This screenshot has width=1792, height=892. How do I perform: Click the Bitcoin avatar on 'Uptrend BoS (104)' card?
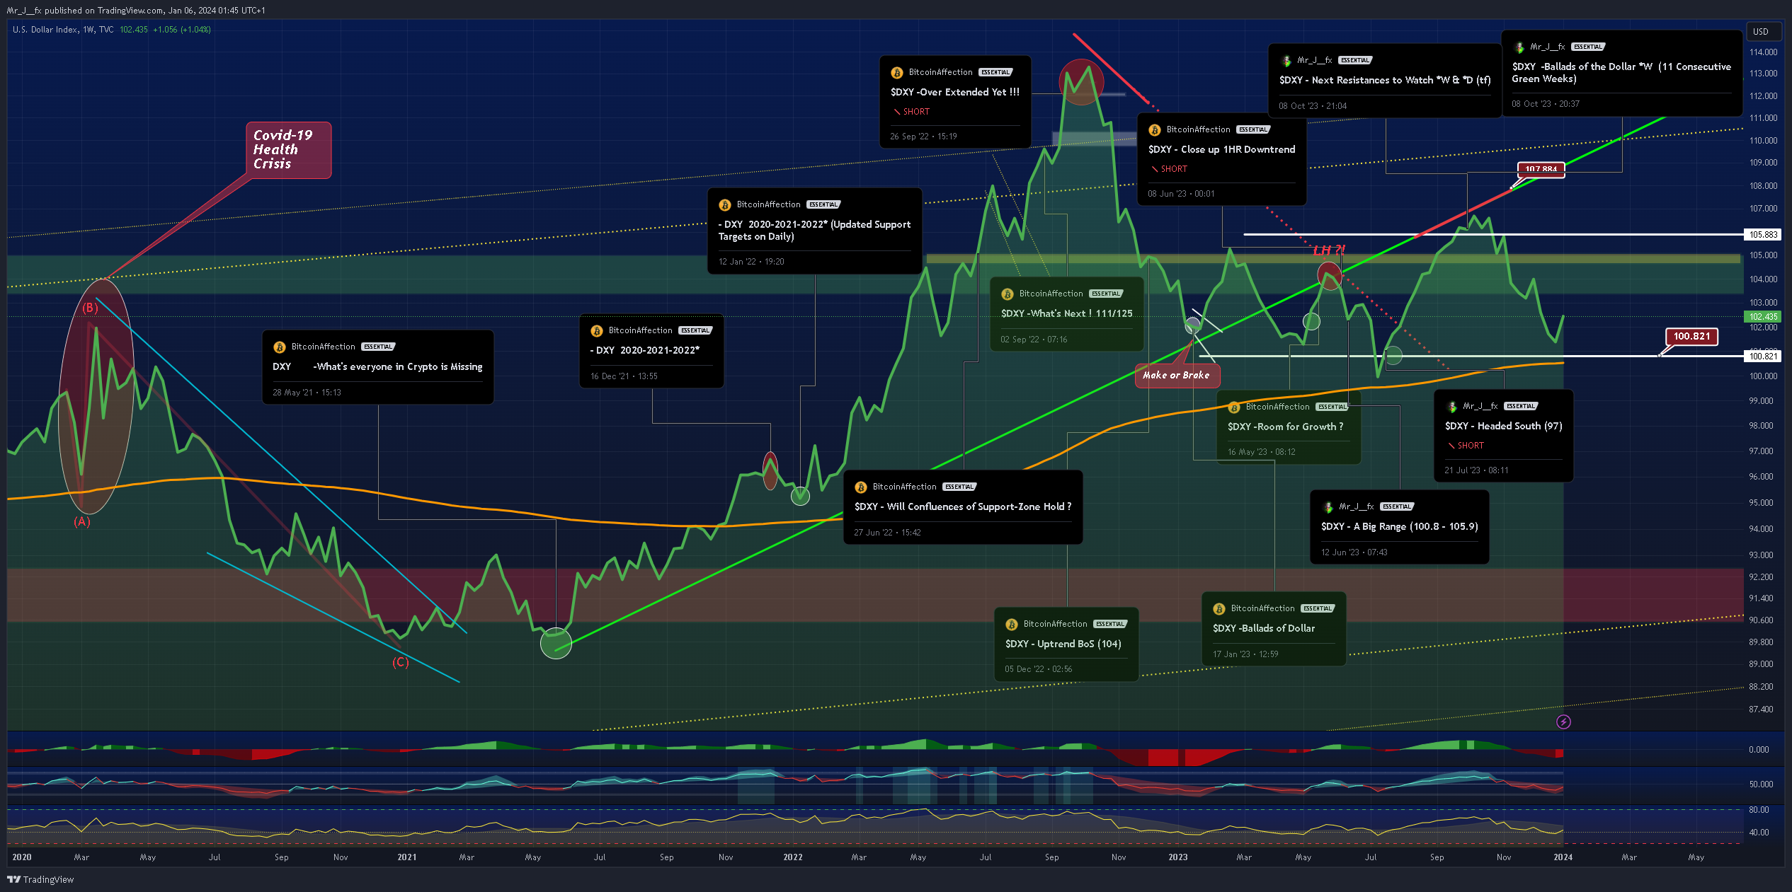1011,625
